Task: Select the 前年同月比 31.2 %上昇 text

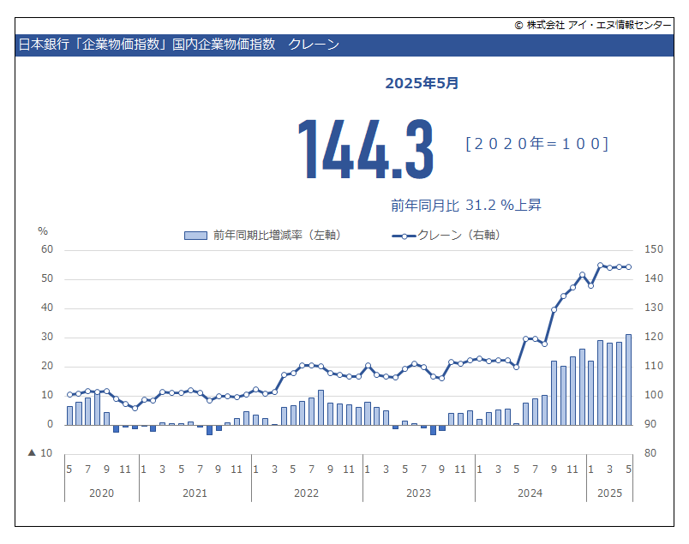Action: 465,206
